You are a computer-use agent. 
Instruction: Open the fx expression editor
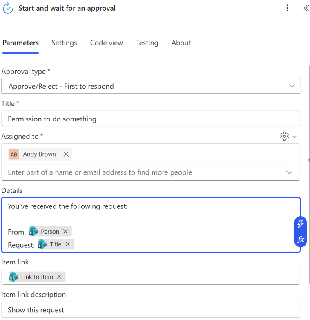point(301,239)
